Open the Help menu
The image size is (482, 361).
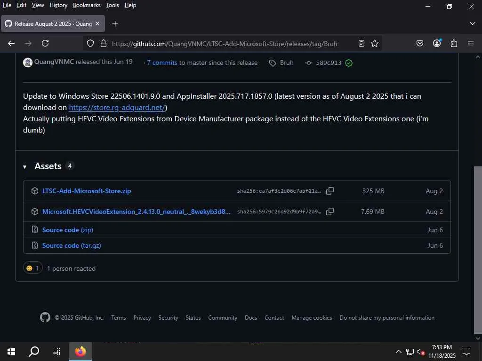[130, 5]
